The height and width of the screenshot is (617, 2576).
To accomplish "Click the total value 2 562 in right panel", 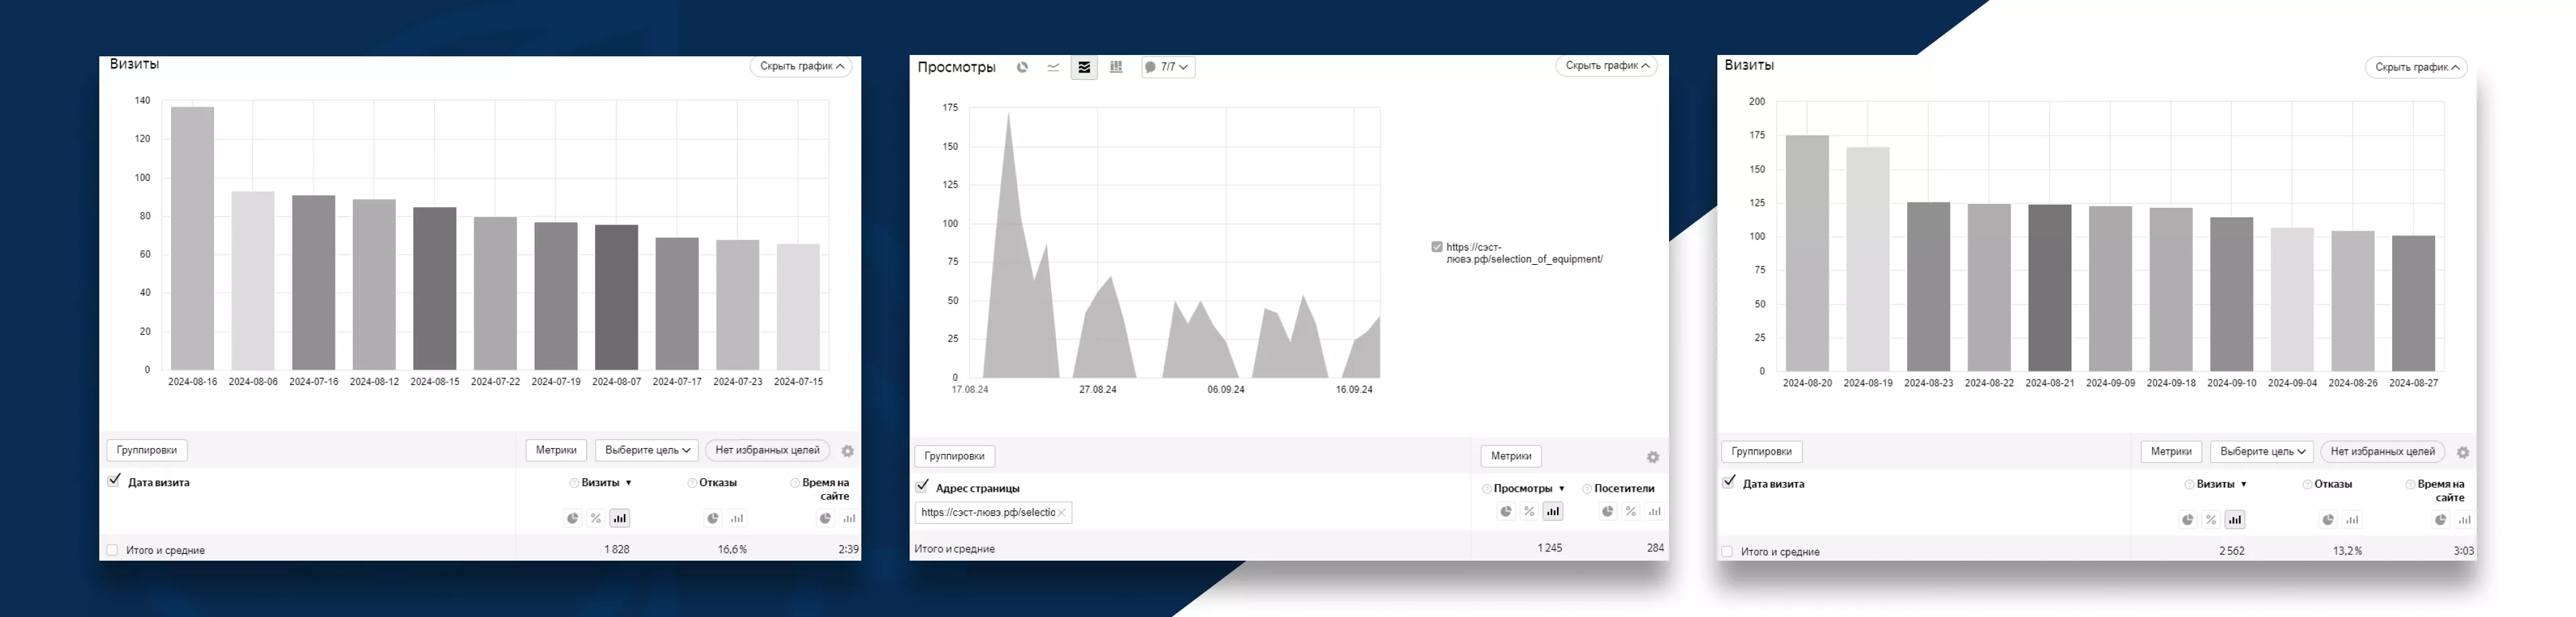I will click(2232, 551).
